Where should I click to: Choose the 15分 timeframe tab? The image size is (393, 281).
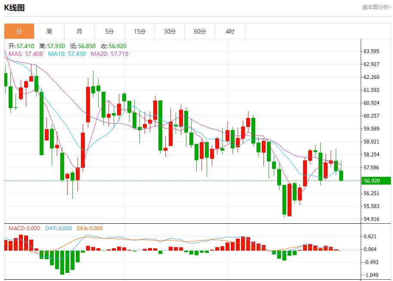[139, 31]
